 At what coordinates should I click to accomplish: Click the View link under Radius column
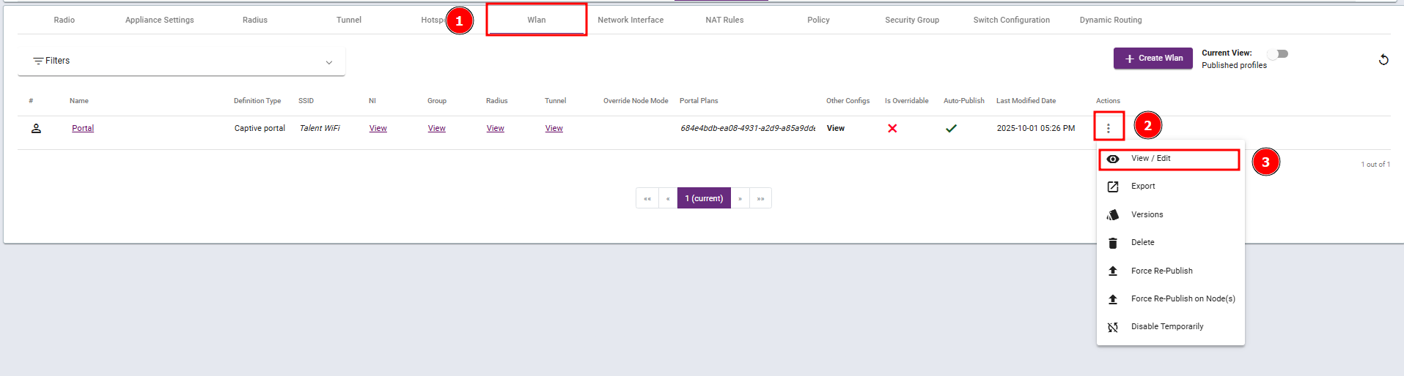coord(496,128)
